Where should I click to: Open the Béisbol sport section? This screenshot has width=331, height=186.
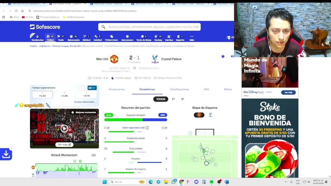(x=86, y=38)
